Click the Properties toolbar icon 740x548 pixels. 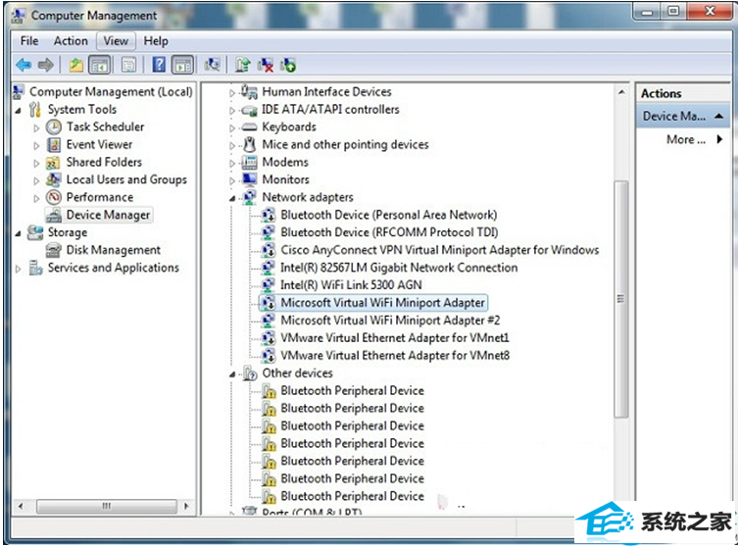(x=128, y=65)
